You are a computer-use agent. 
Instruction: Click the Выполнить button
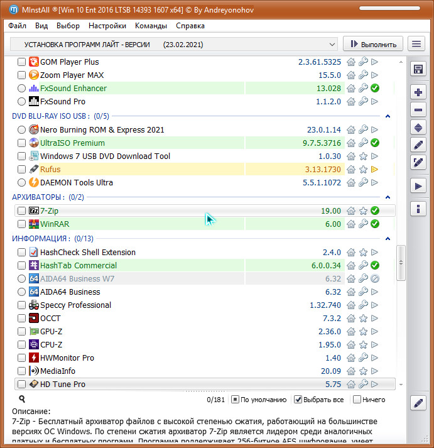(373, 44)
